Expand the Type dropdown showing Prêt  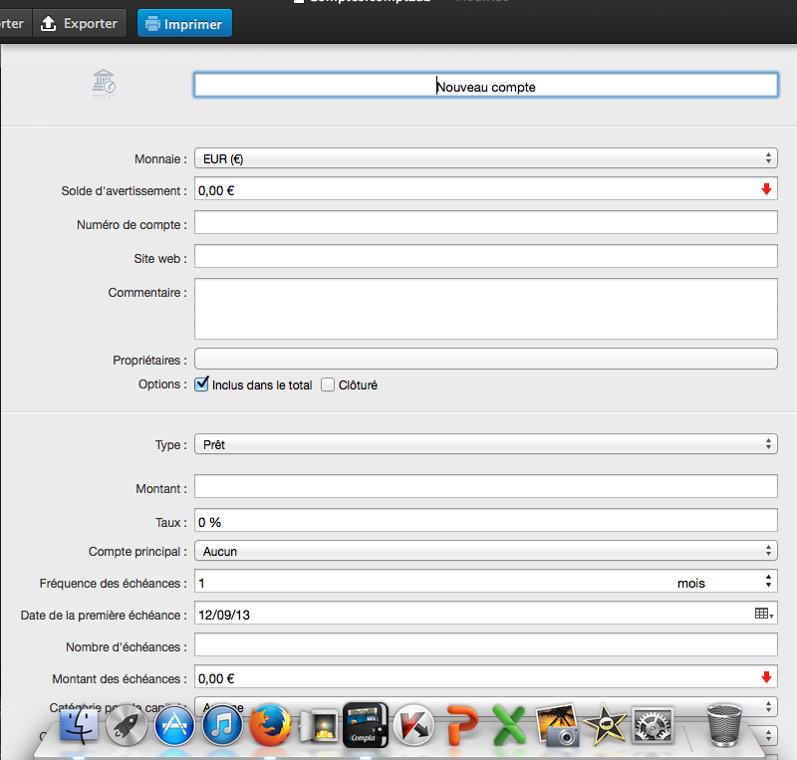(x=485, y=444)
